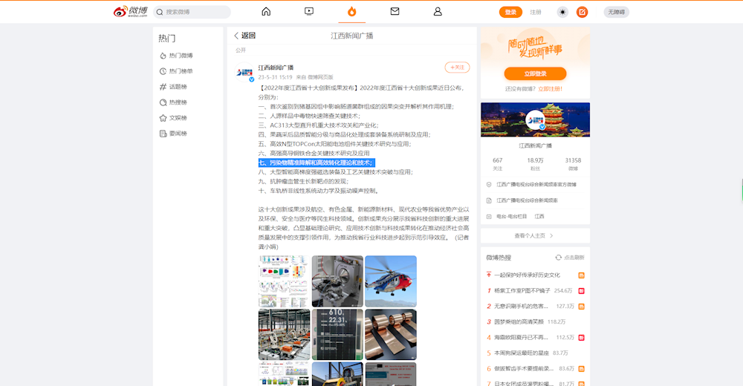Toggle the 无障碍 accessibility mode
This screenshot has height=386, width=743.
(x=616, y=12)
